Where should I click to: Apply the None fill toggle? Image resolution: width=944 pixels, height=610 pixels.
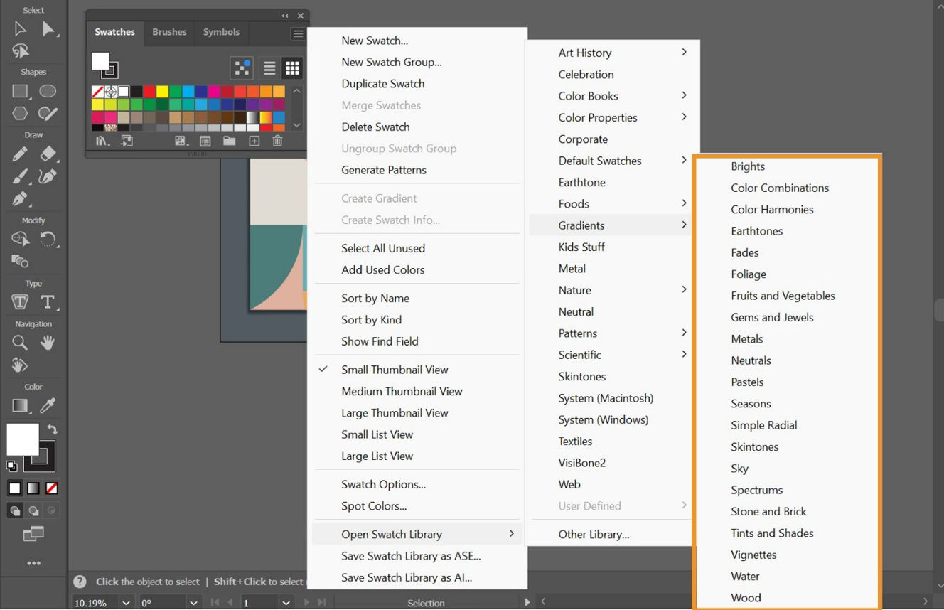pos(53,488)
